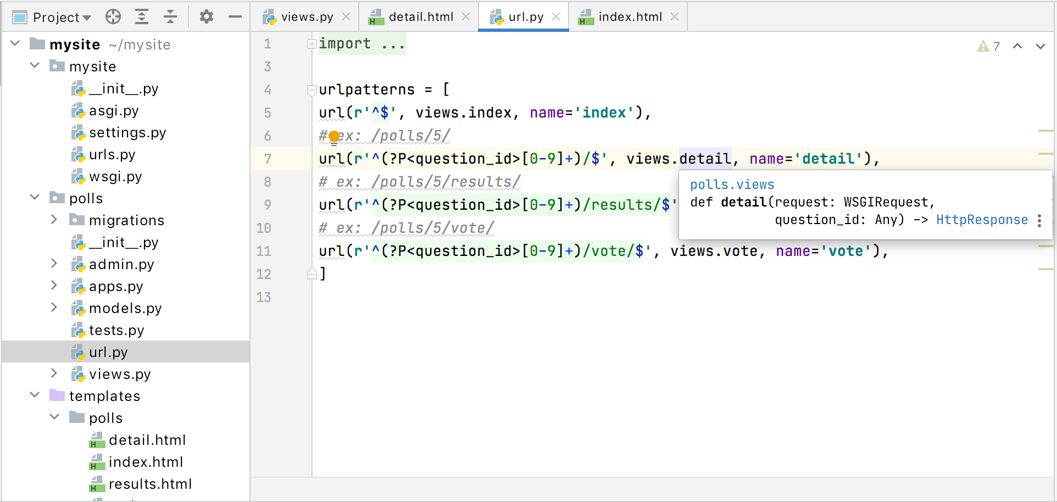Jump to previous highlighted error arrow
1057x502 pixels.
click(1017, 46)
